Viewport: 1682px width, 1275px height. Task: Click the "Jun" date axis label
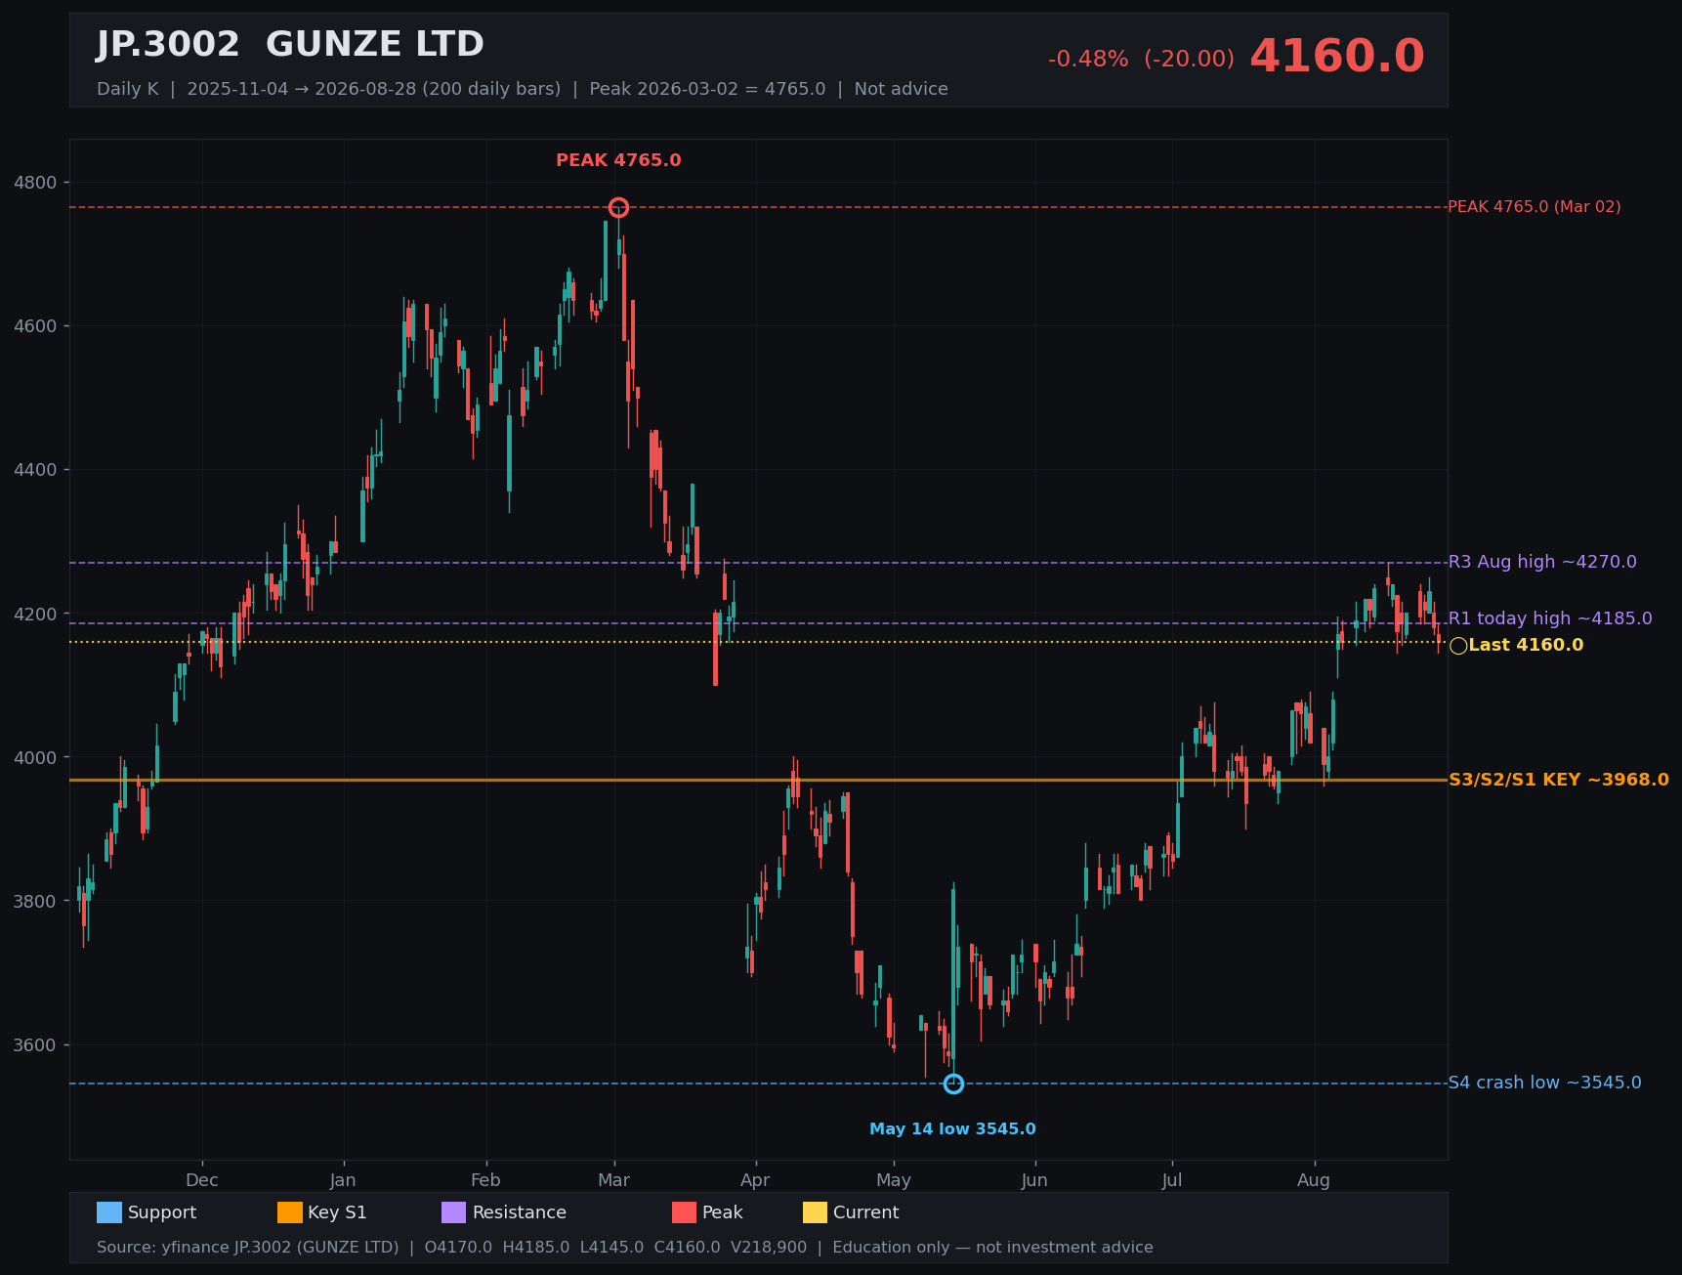(1034, 1180)
